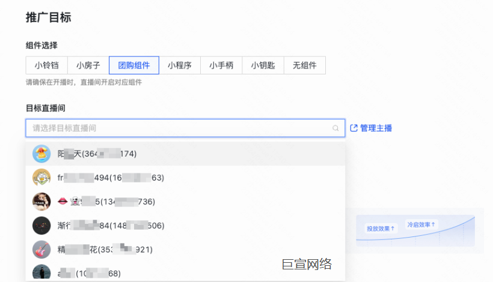
Task: Click the cartoon avatar next to fr account
Action: tap(41, 178)
